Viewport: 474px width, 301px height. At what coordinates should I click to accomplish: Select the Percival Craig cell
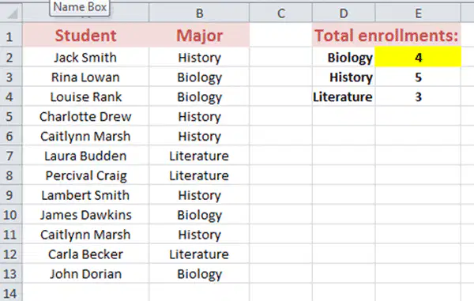86,175
